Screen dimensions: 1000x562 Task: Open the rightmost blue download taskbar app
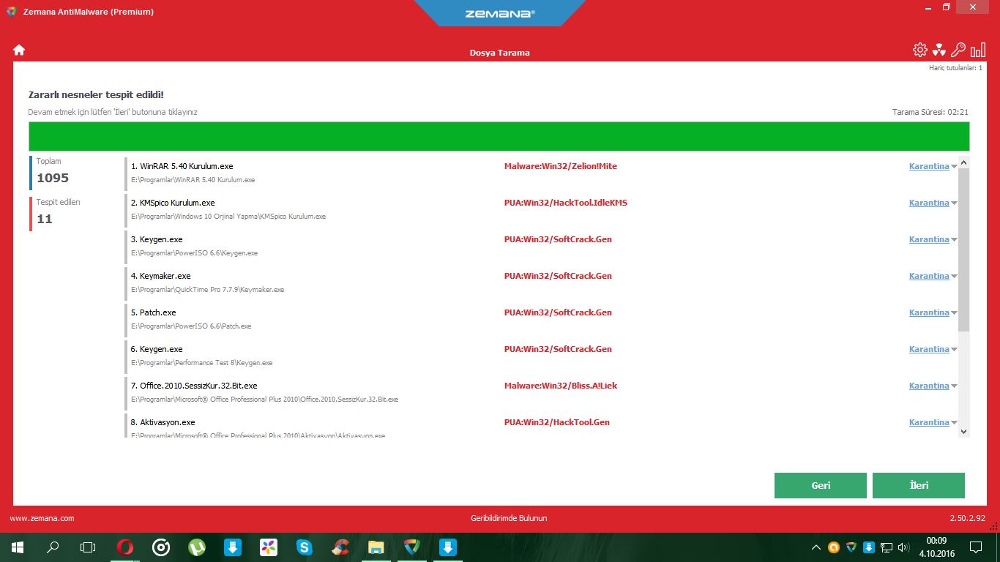pos(448,547)
